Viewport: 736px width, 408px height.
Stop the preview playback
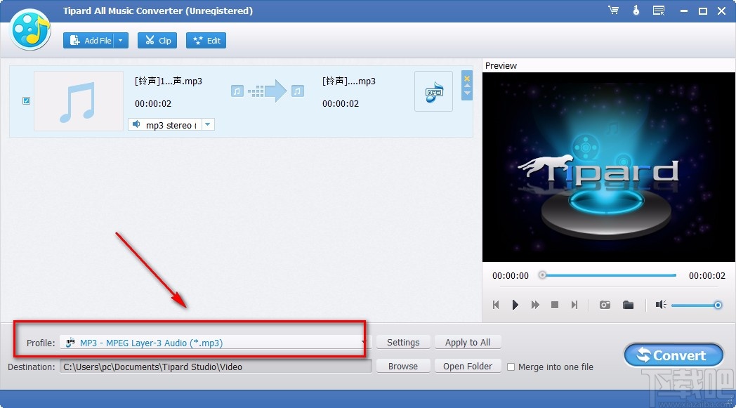(554, 305)
